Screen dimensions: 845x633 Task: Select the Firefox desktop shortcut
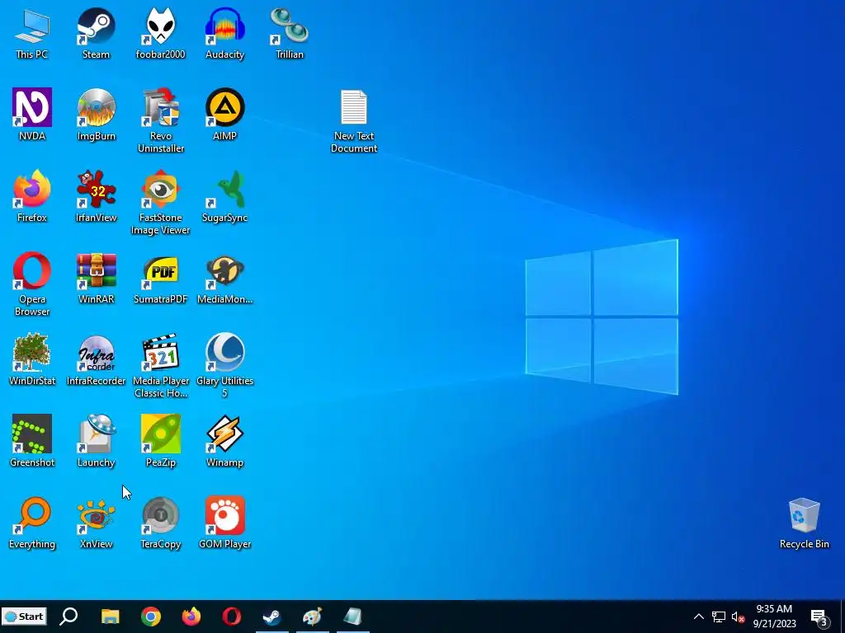coord(32,196)
